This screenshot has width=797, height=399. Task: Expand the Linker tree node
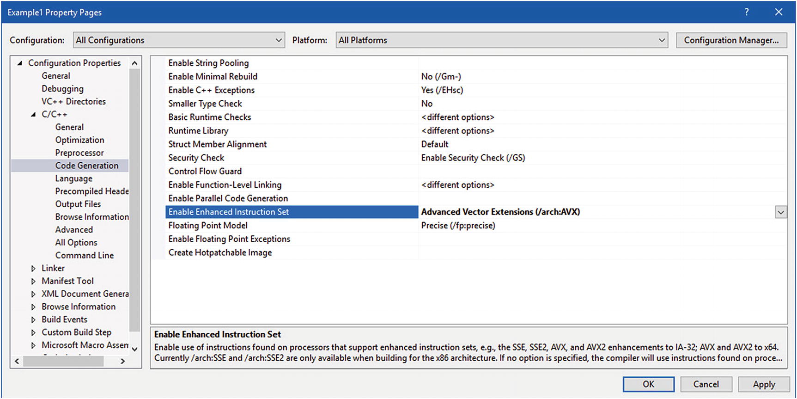[33, 268]
